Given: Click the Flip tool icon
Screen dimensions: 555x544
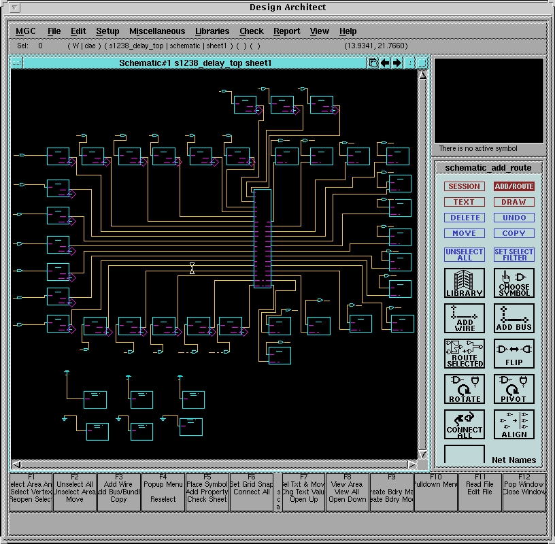Looking at the screenshot, I should point(514,354).
